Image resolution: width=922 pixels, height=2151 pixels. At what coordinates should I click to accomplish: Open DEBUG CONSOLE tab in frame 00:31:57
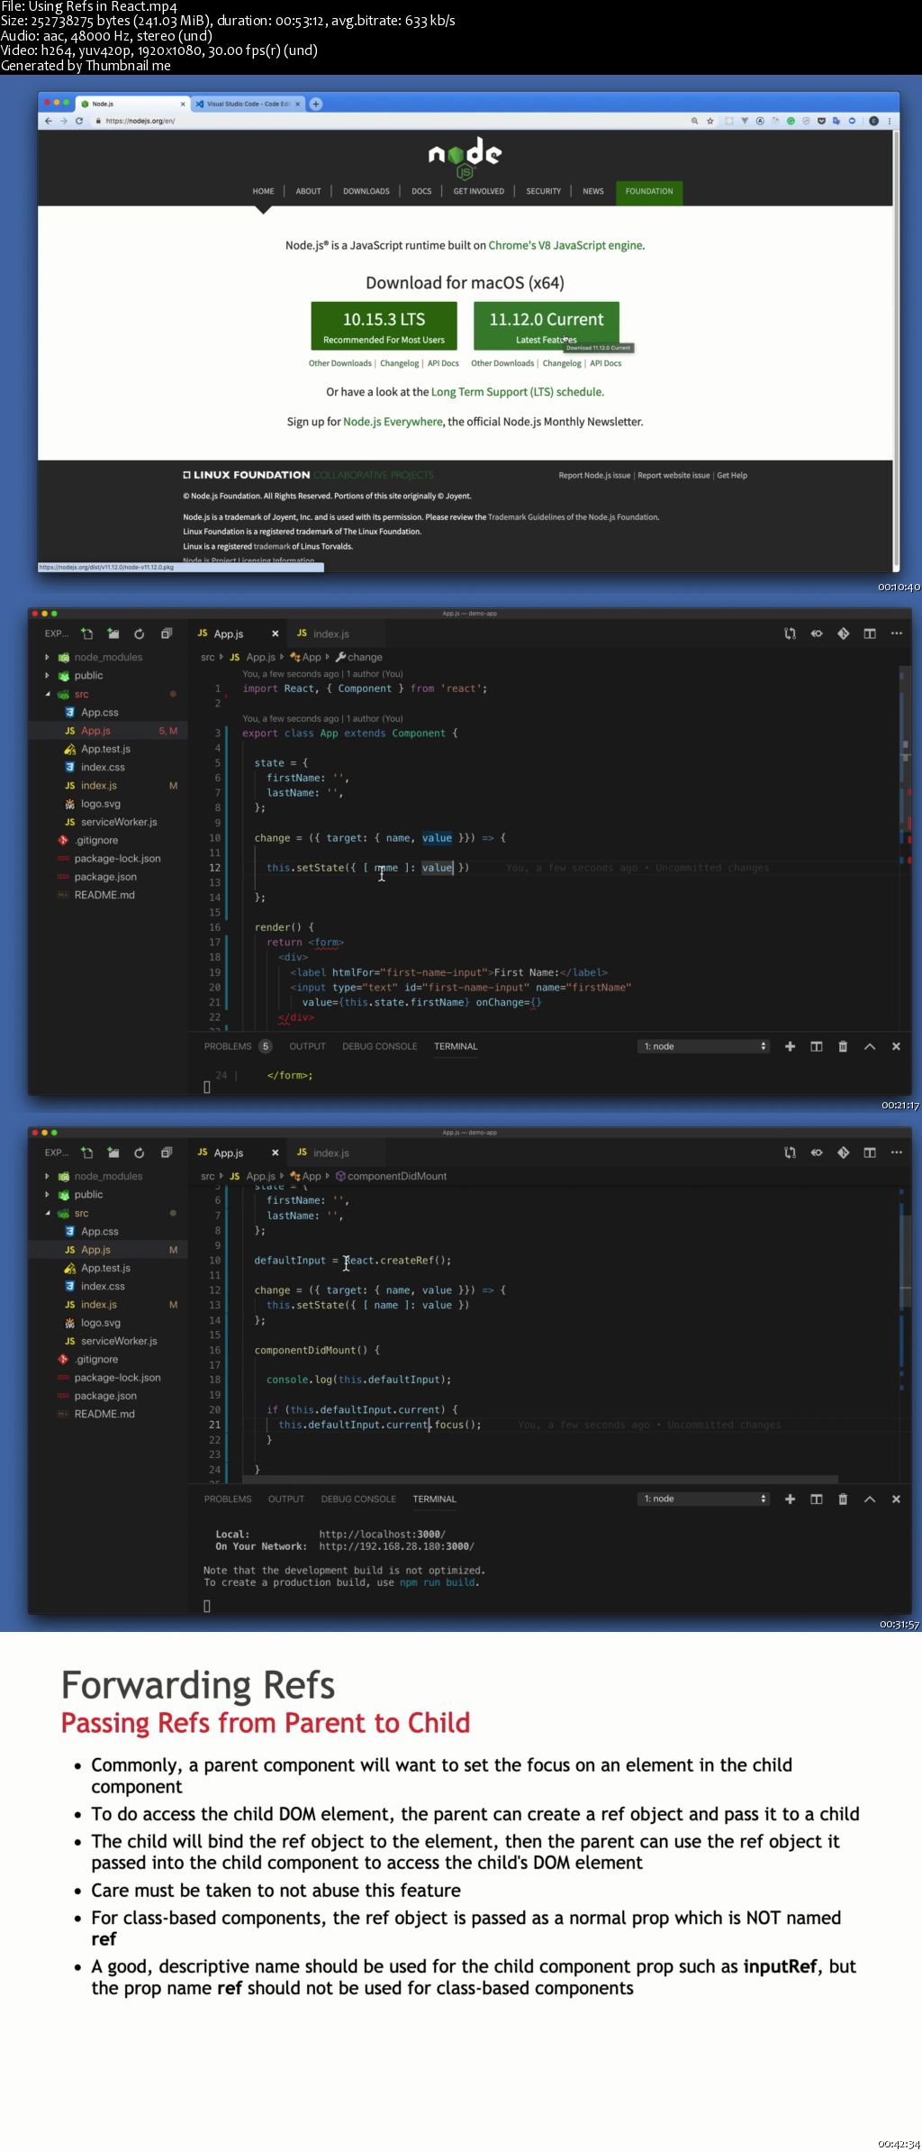click(x=358, y=1499)
